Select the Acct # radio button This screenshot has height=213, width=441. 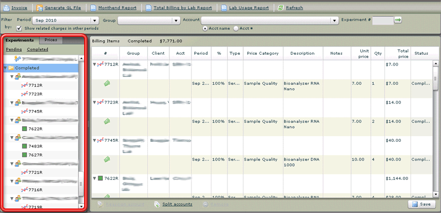(235, 28)
